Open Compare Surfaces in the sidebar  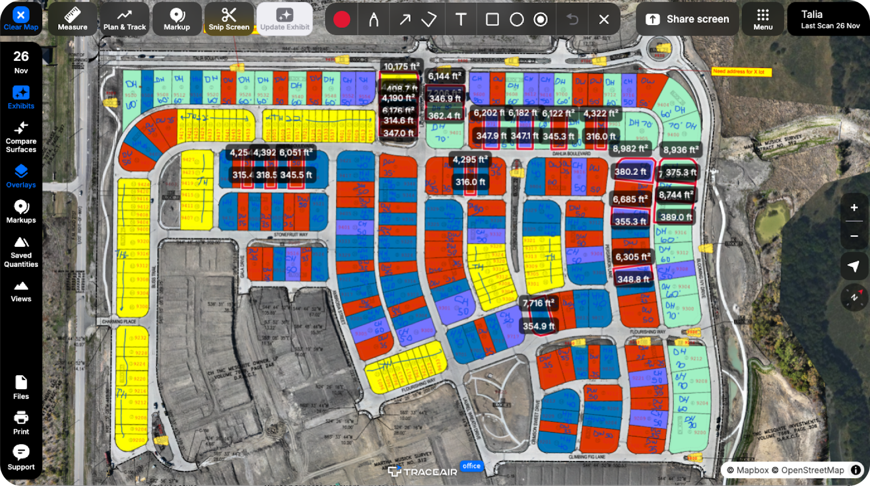21,136
